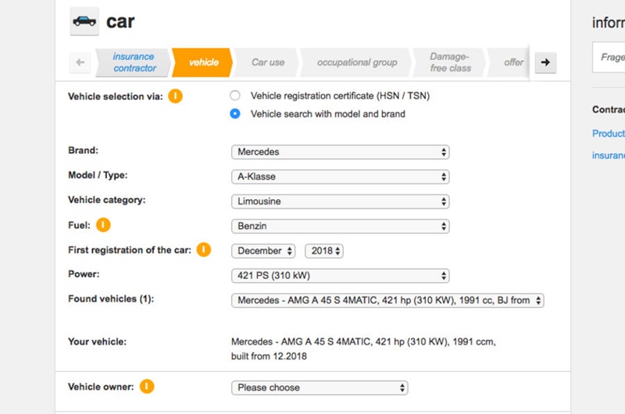Open the Fuel info icon
Viewport: 625px width, 414px height.
click(103, 225)
